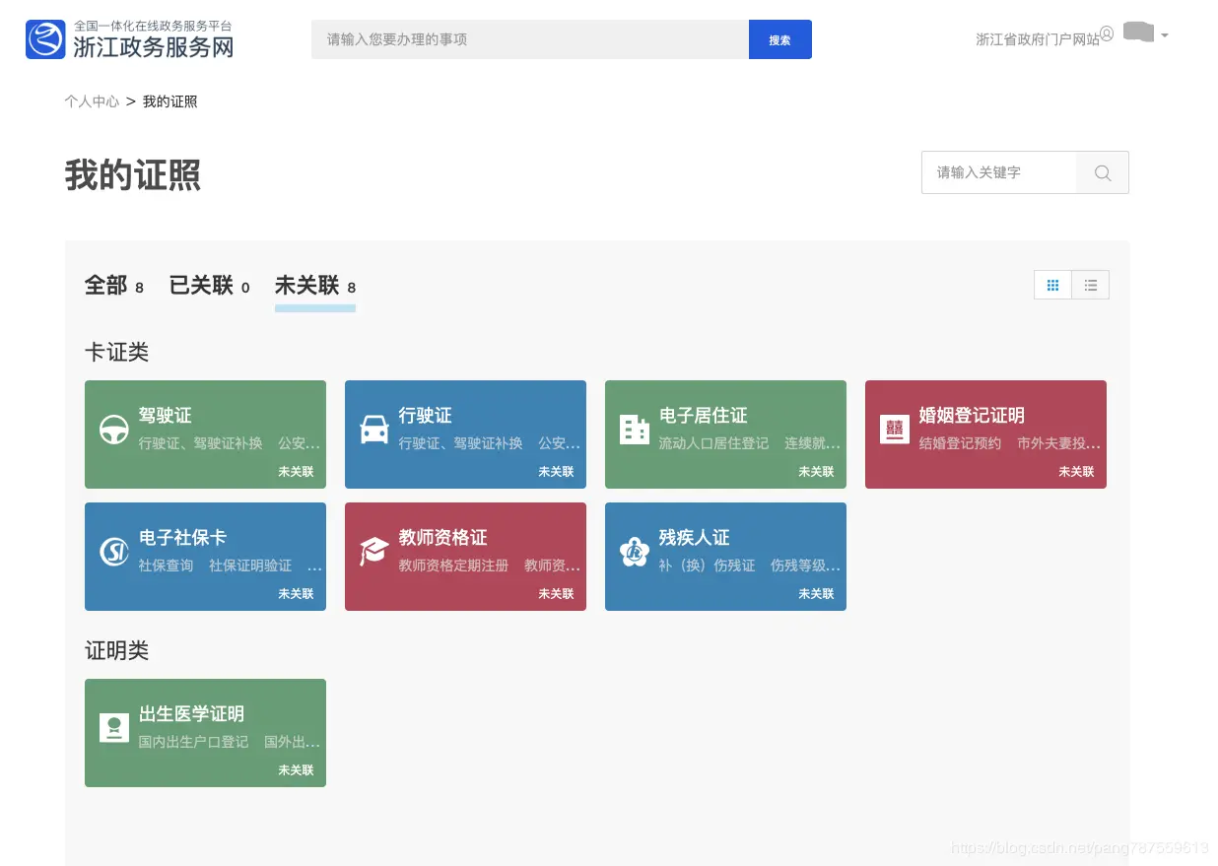The height and width of the screenshot is (866, 1218).
Task: Click the building icon on 电子居住证 card
Action: 634,429
